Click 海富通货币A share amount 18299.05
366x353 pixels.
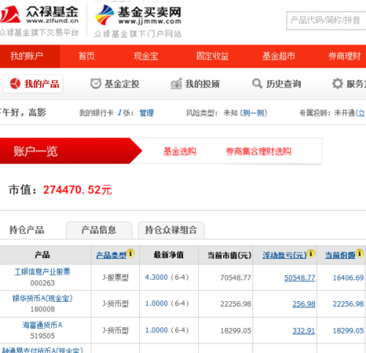click(348, 331)
